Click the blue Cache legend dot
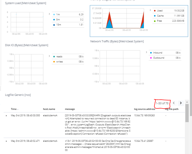192x154 pixels. click(155, 16)
